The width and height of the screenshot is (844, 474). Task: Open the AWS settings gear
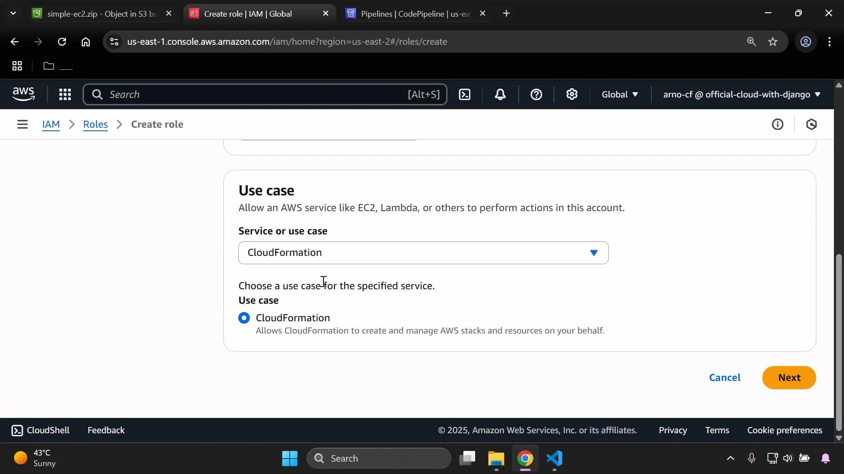coord(571,94)
